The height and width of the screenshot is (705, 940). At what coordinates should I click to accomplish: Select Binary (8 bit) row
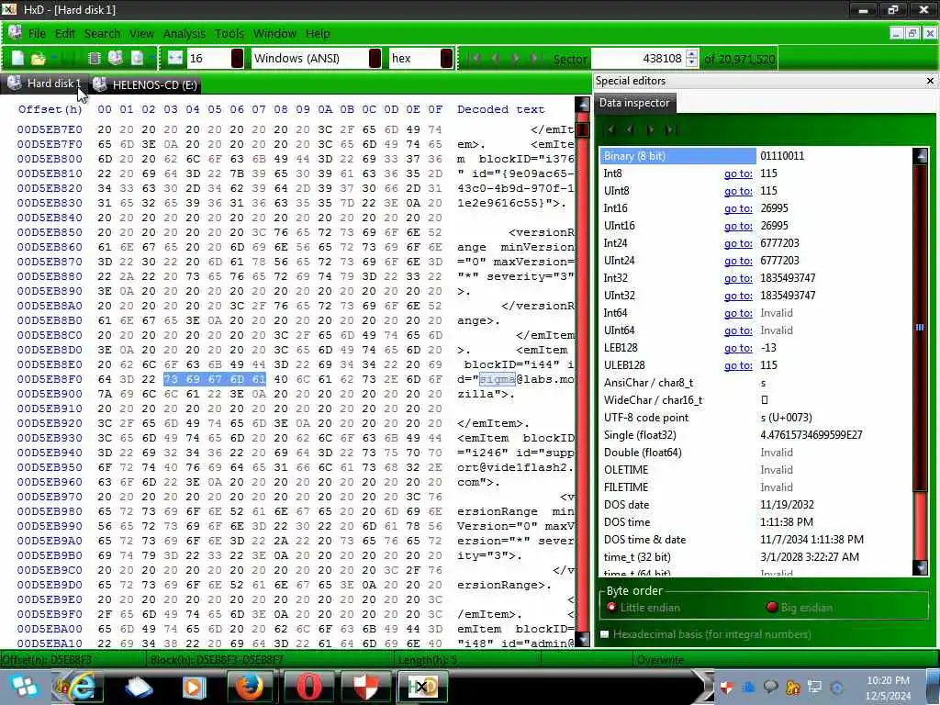click(756, 156)
